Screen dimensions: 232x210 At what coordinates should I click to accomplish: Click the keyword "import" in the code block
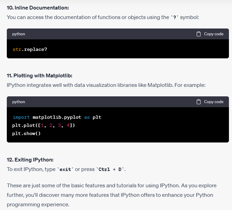coord(21,117)
